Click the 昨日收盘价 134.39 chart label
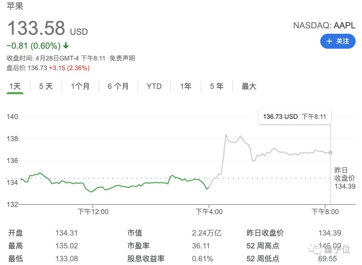The width and height of the screenshot is (362, 265). pos(345,178)
